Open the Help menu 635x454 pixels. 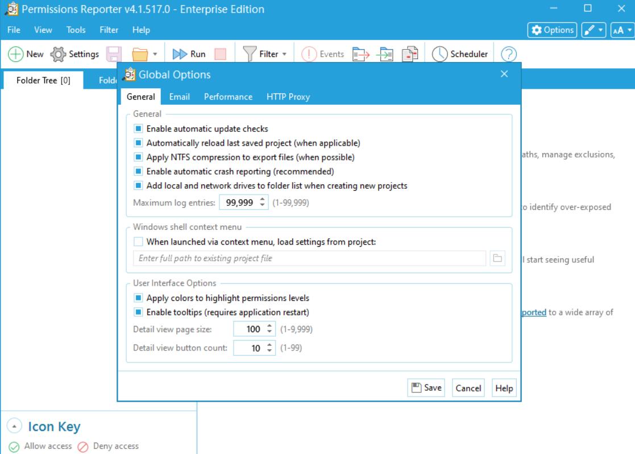pos(141,30)
